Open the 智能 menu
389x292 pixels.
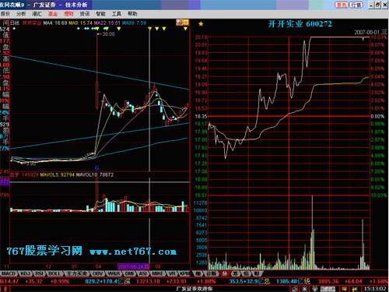pos(100,14)
